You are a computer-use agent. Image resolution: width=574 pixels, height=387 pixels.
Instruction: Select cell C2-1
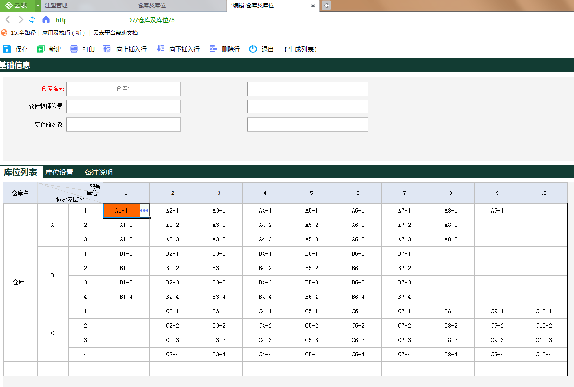[173, 311]
